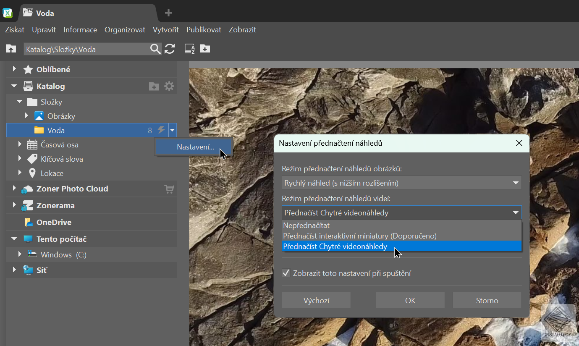This screenshot has width=579, height=346.
Task: Expand the Časová osa node
Action: 20,144
